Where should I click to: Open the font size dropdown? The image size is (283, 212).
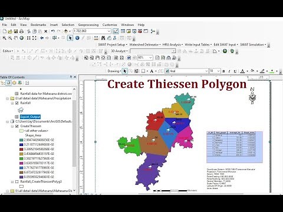tap(219, 71)
